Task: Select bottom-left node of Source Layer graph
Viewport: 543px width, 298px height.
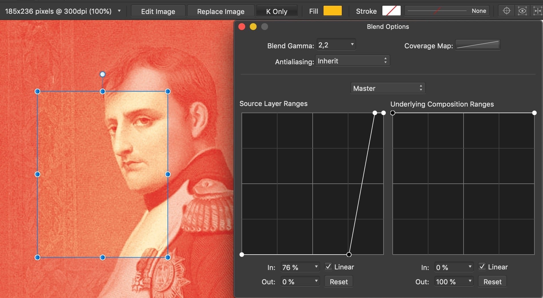Action: (x=242, y=254)
